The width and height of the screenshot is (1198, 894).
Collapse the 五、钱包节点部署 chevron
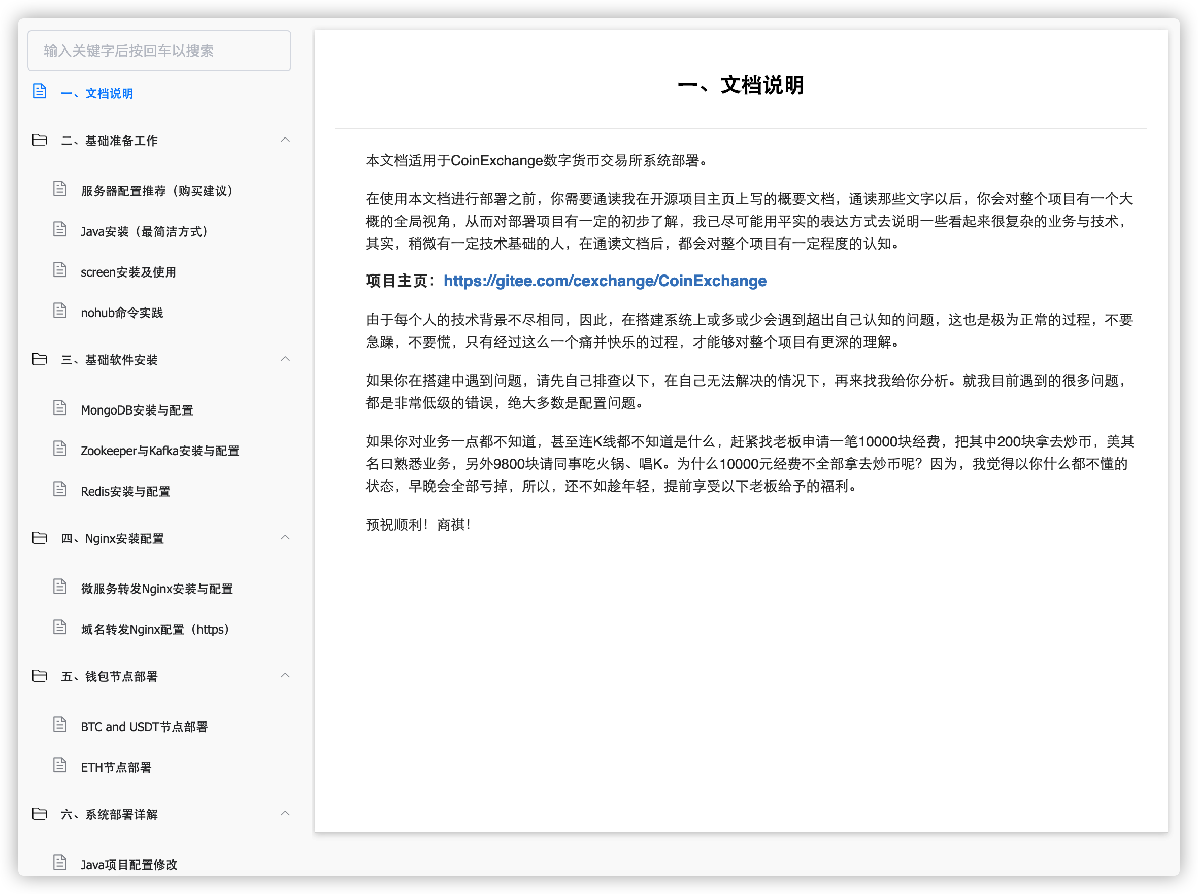285,676
